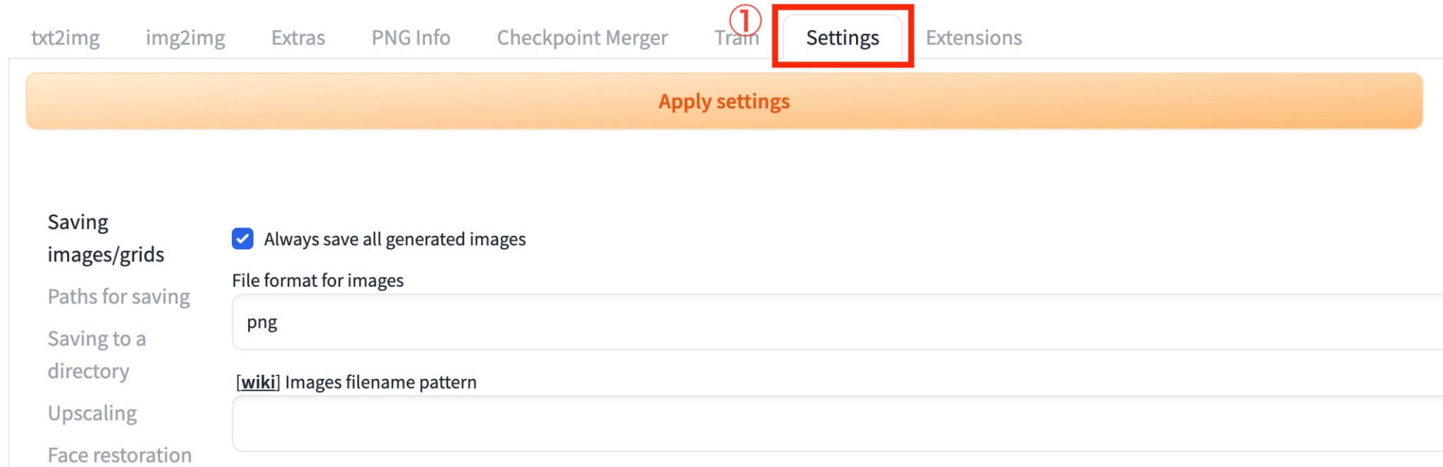
Task: Click the 'File format for images' label
Action: click(x=318, y=280)
